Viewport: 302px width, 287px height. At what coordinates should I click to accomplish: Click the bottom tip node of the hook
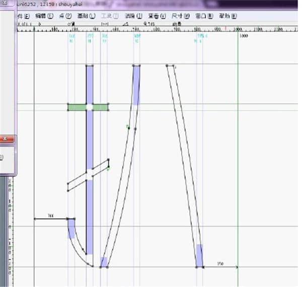click(92, 266)
